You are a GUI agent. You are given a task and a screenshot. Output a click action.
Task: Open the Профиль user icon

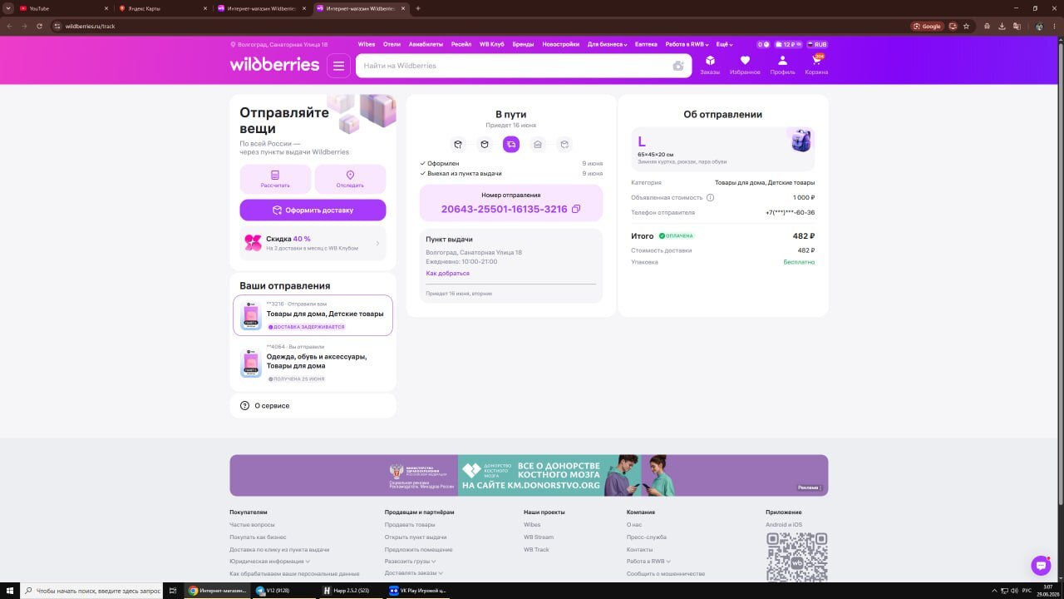[x=782, y=65]
